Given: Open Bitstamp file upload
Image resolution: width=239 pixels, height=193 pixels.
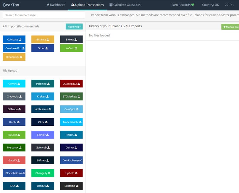Looking at the screenshot, I should [x=71, y=186].
